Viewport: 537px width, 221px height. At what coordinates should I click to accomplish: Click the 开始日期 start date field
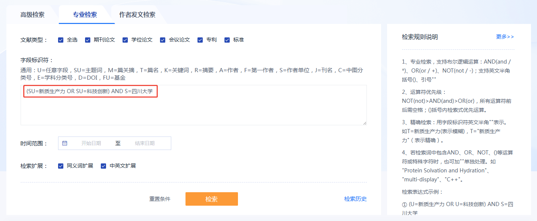(x=91, y=143)
